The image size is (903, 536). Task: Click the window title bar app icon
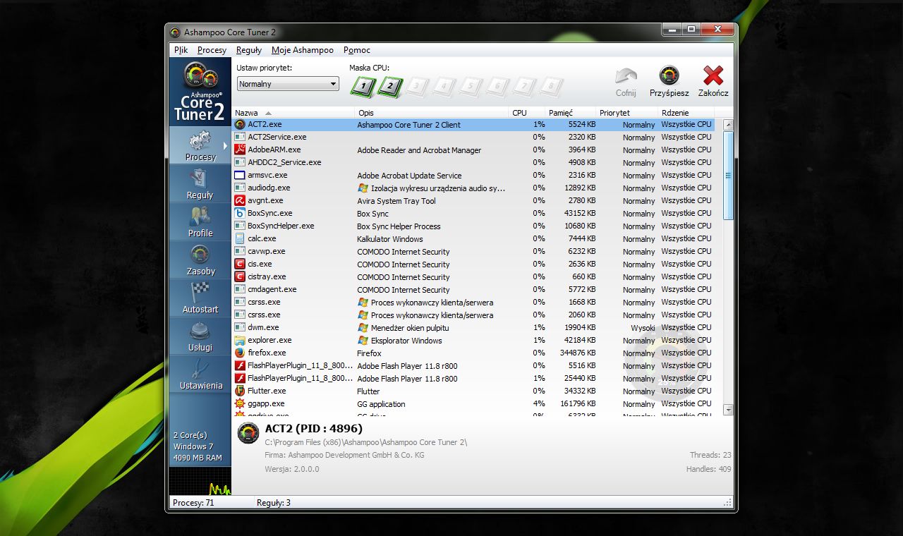(x=175, y=32)
